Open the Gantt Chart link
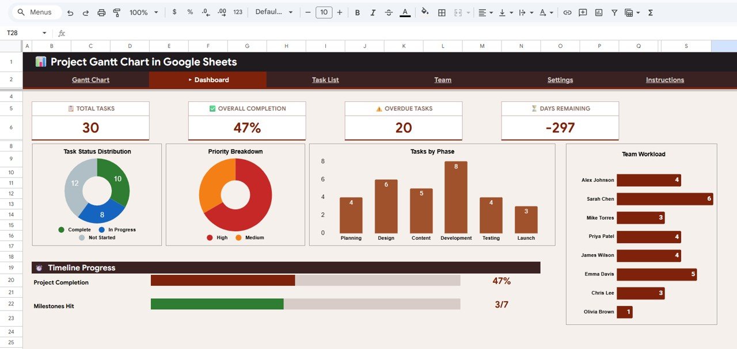 click(90, 80)
